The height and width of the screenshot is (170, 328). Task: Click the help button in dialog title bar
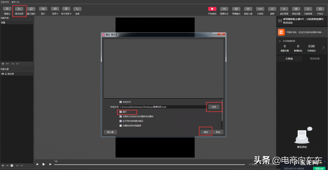pyautogui.click(x=215, y=34)
